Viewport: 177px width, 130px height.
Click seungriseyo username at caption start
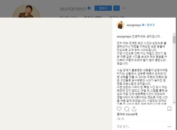(124, 37)
